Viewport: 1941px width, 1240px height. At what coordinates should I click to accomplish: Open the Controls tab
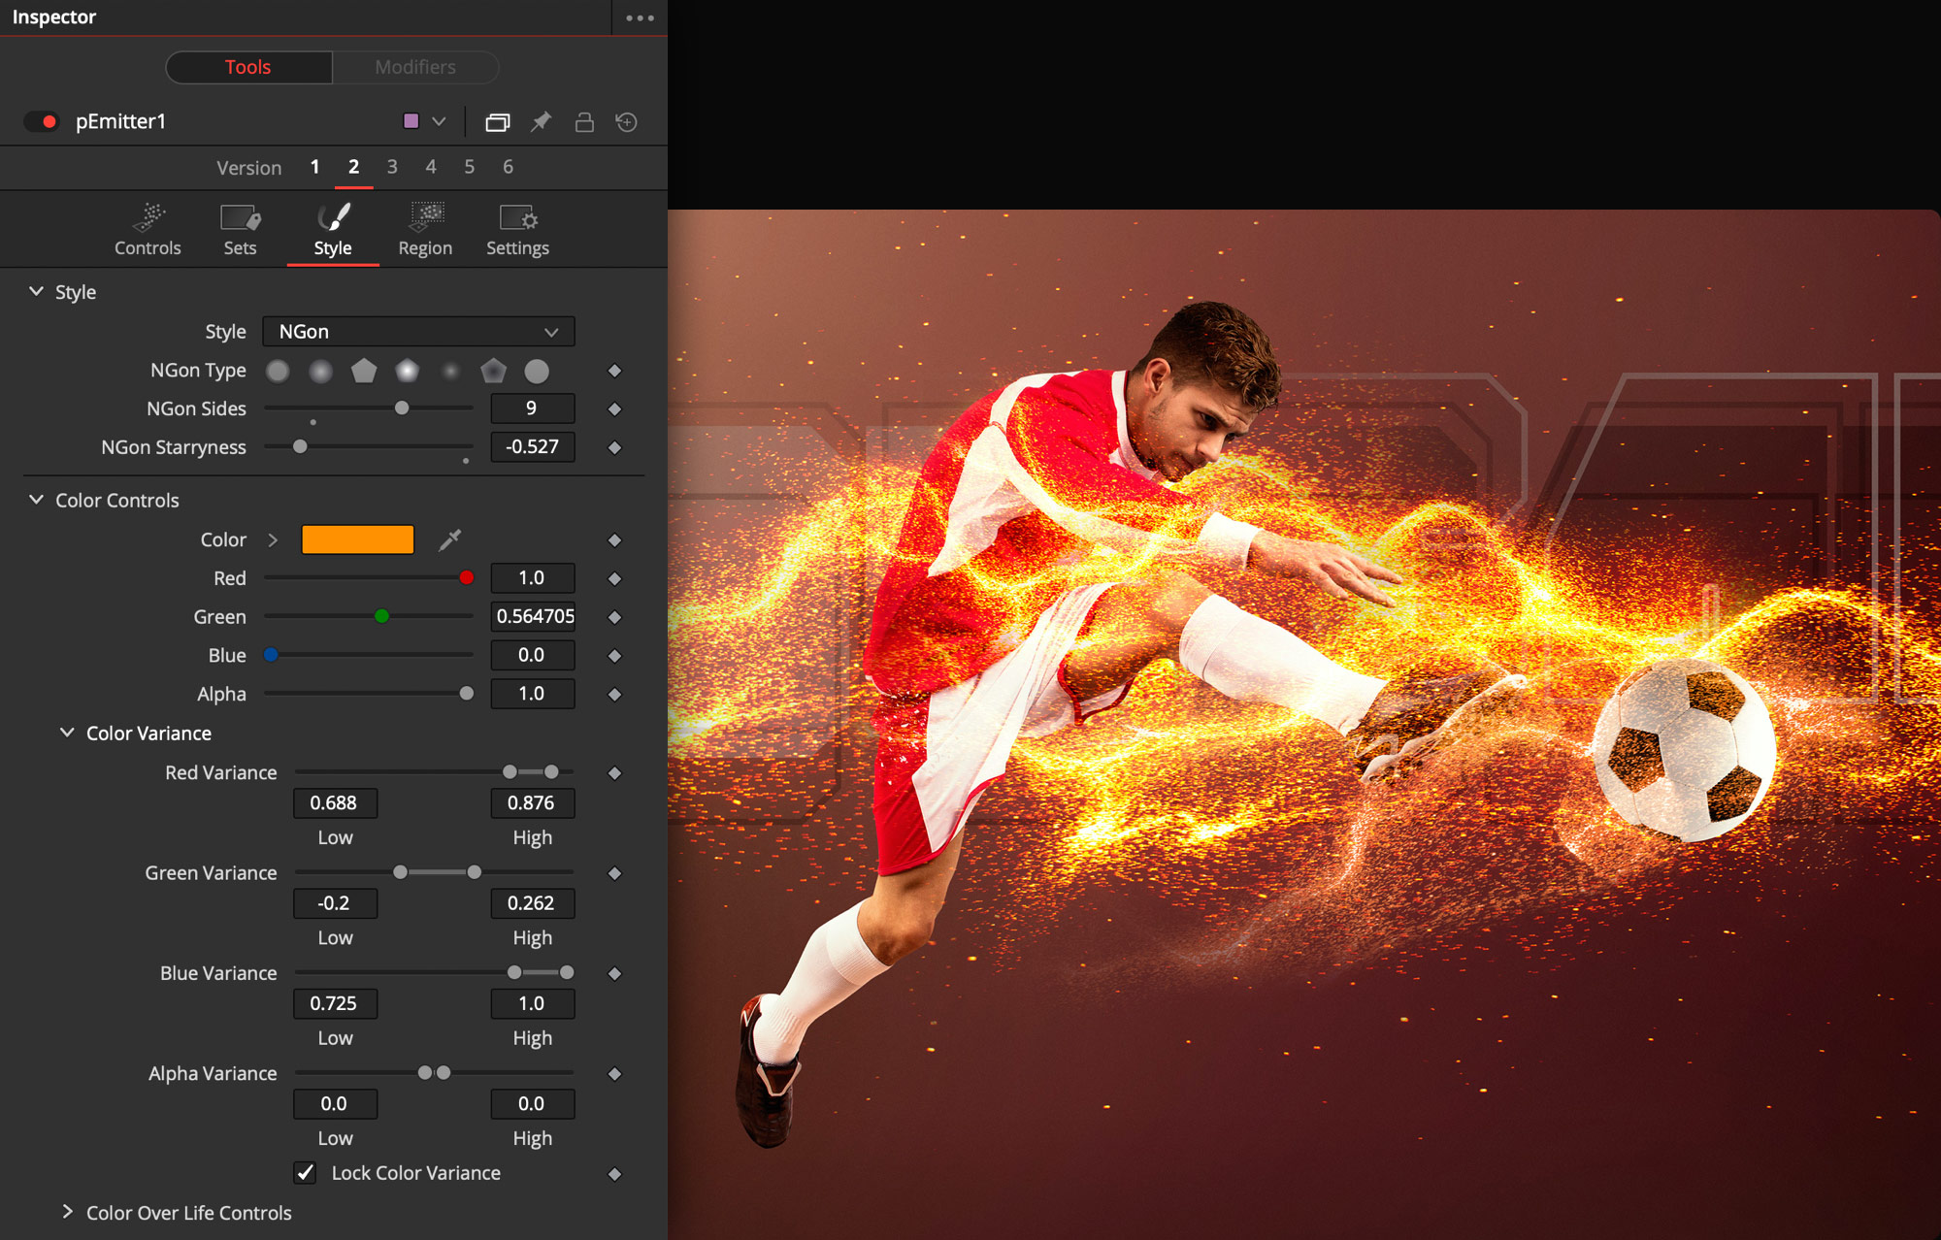(x=148, y=231)
